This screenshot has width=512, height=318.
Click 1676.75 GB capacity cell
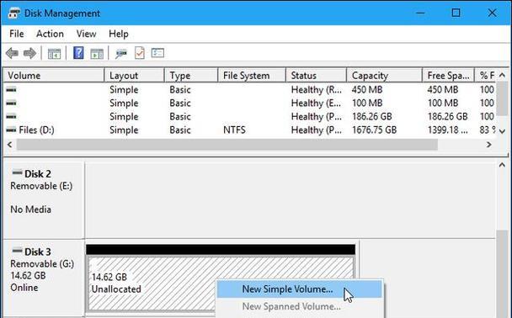coord(374,130)
